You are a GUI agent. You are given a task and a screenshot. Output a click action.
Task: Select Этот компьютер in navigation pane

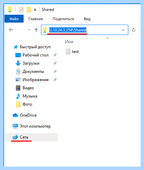coord(35,126)
